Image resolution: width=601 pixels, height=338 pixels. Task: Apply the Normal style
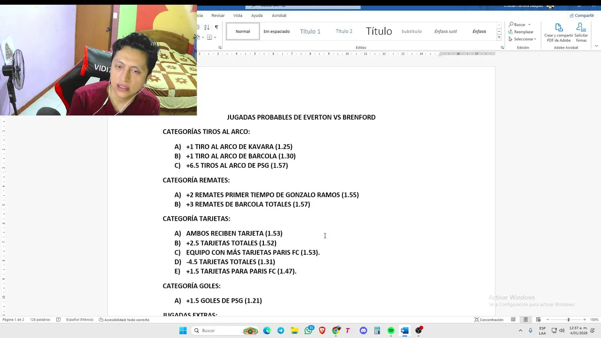[x=243, y=31]
